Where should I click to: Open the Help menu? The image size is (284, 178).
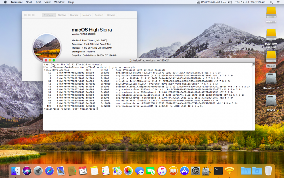pyautogui.click(x=71, y=2)
